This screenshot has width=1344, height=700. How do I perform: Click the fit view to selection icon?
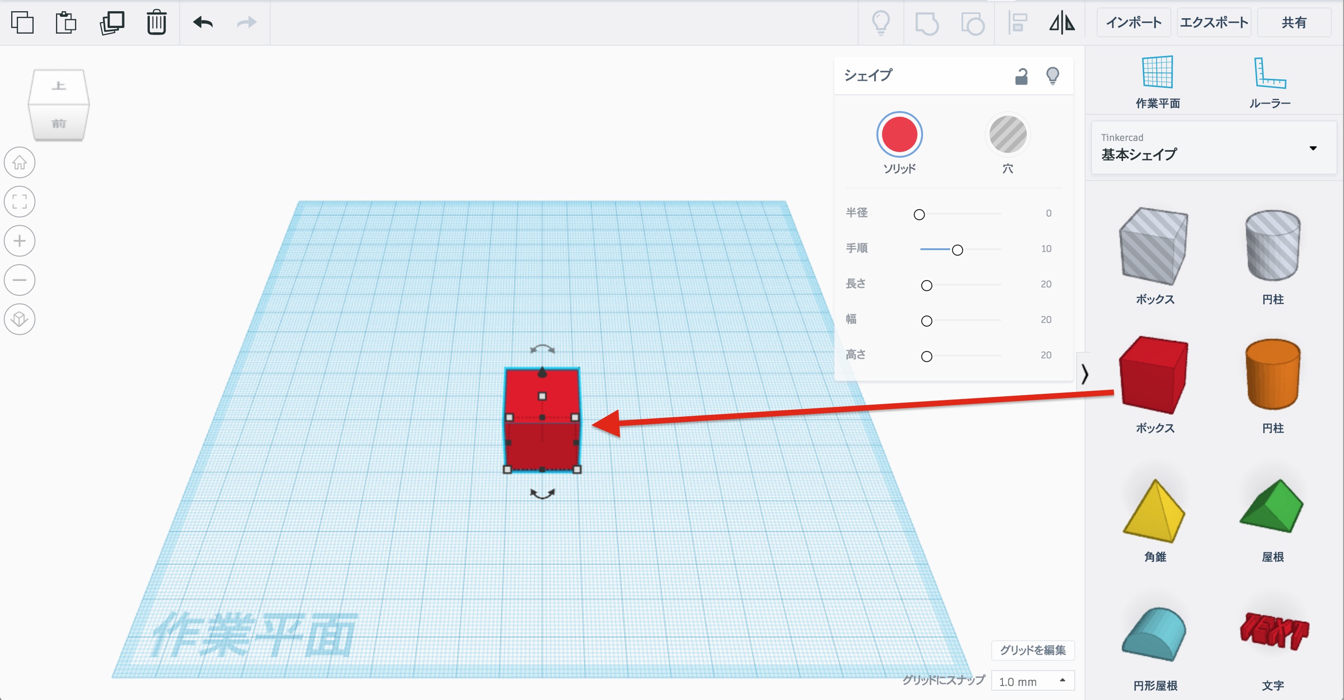20,202
